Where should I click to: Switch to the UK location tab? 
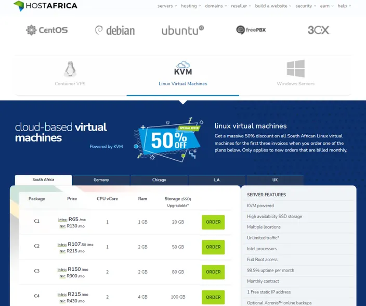pyautogui.click(x=275, y=180)
